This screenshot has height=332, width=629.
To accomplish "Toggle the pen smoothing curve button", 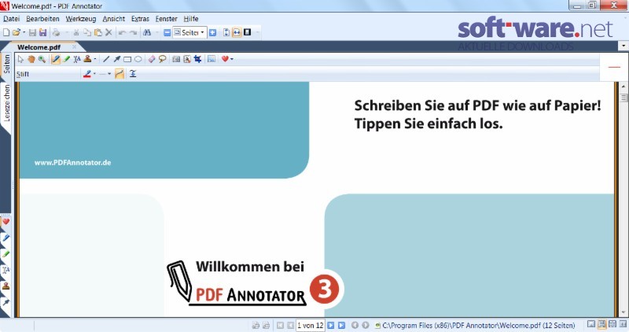I will (120, 74).
